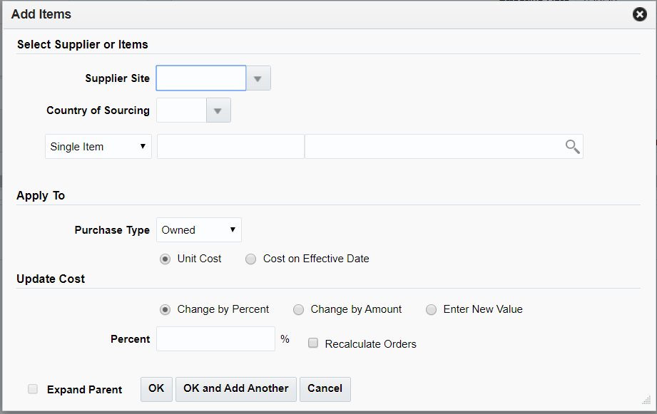Click the Percent input field

click(215, 338)
